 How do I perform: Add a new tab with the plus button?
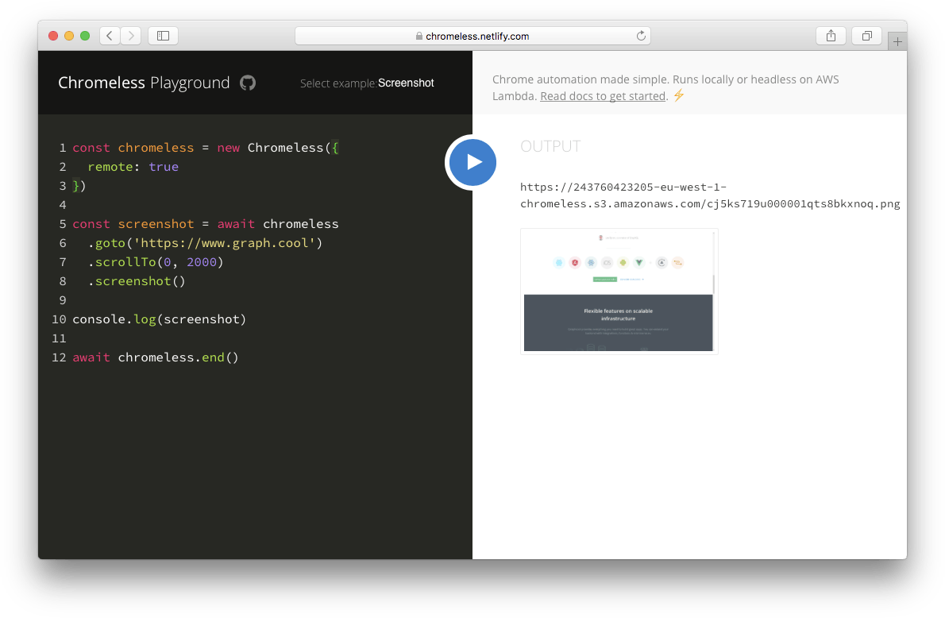[897, 41]
